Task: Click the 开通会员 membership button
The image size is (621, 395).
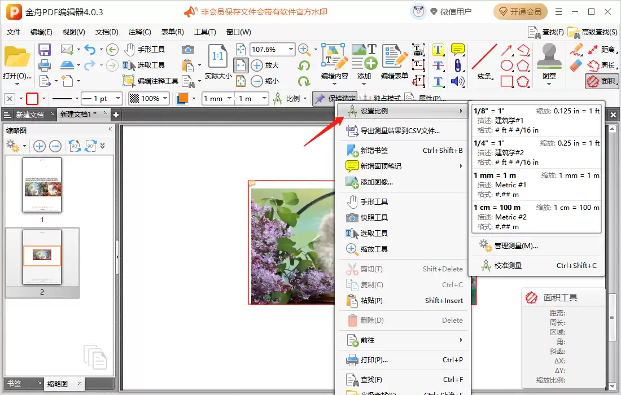Action: pyautogui.click(x=519, y=11)
